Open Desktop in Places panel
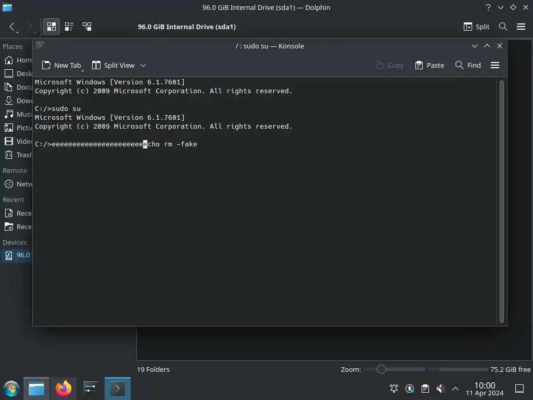 (18, 73)
